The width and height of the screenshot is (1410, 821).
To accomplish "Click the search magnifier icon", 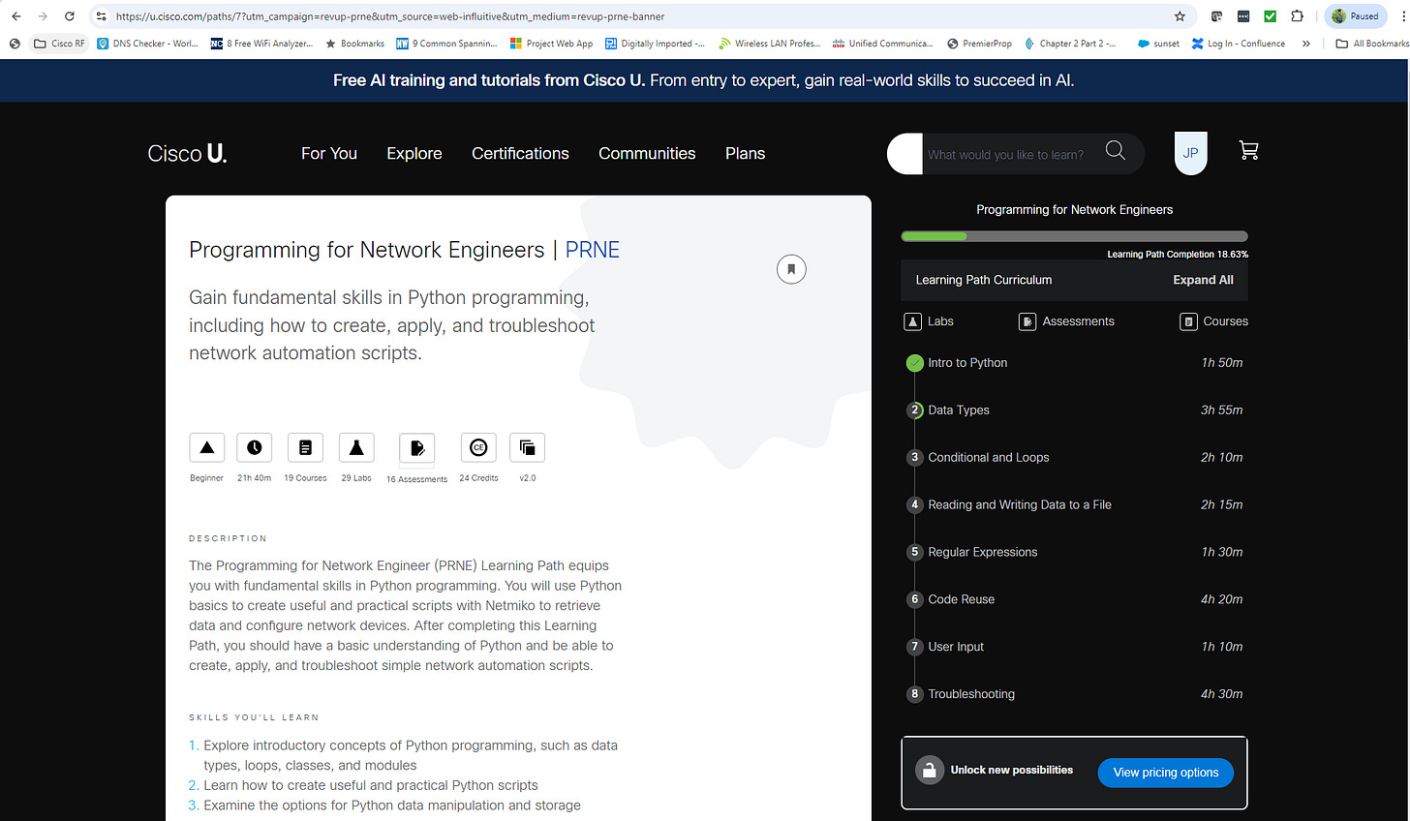I will point(1116,150).
